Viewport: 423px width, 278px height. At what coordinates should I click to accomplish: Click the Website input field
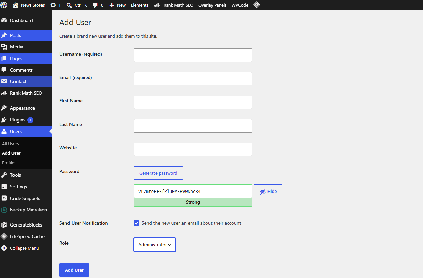[193, 149]
